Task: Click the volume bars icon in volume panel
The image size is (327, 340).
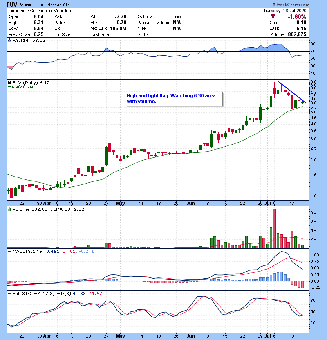Action: [x=9, y=209]
